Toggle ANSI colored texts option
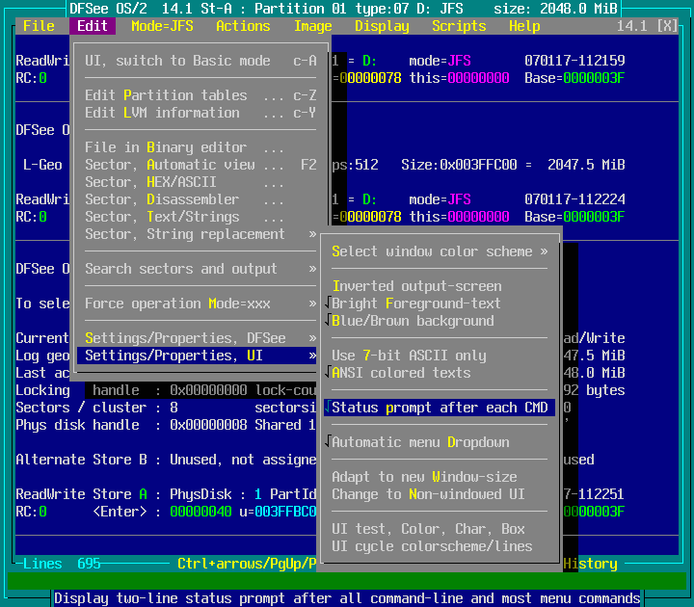Image resolution: width=694 pixels, height=607 pixels. (440, 373)
